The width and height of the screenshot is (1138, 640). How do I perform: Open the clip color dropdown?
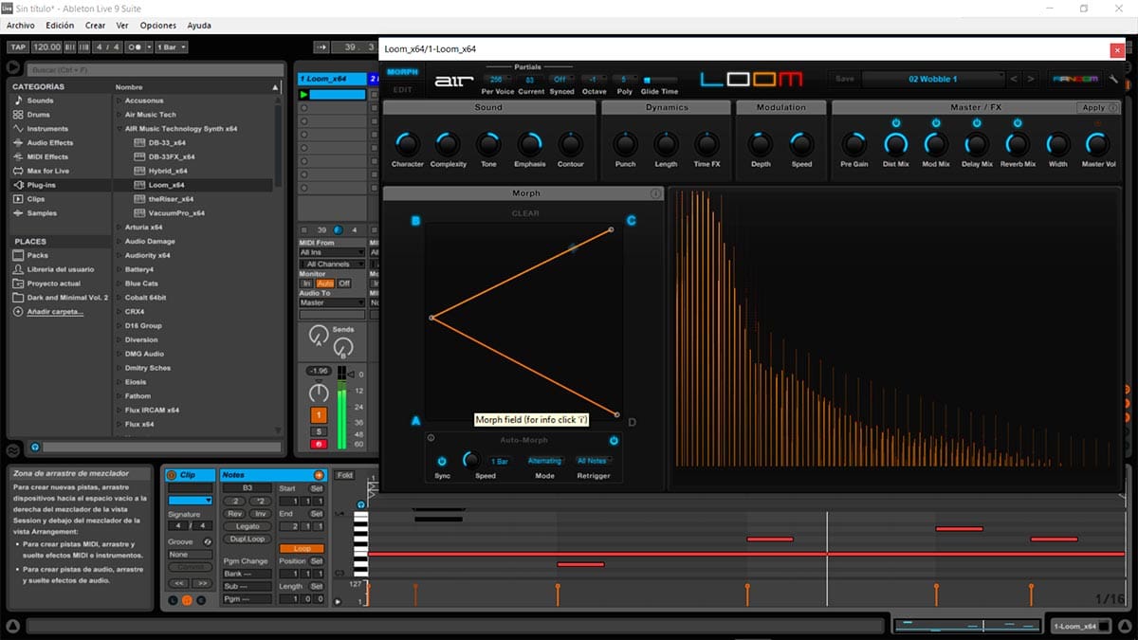190,500
